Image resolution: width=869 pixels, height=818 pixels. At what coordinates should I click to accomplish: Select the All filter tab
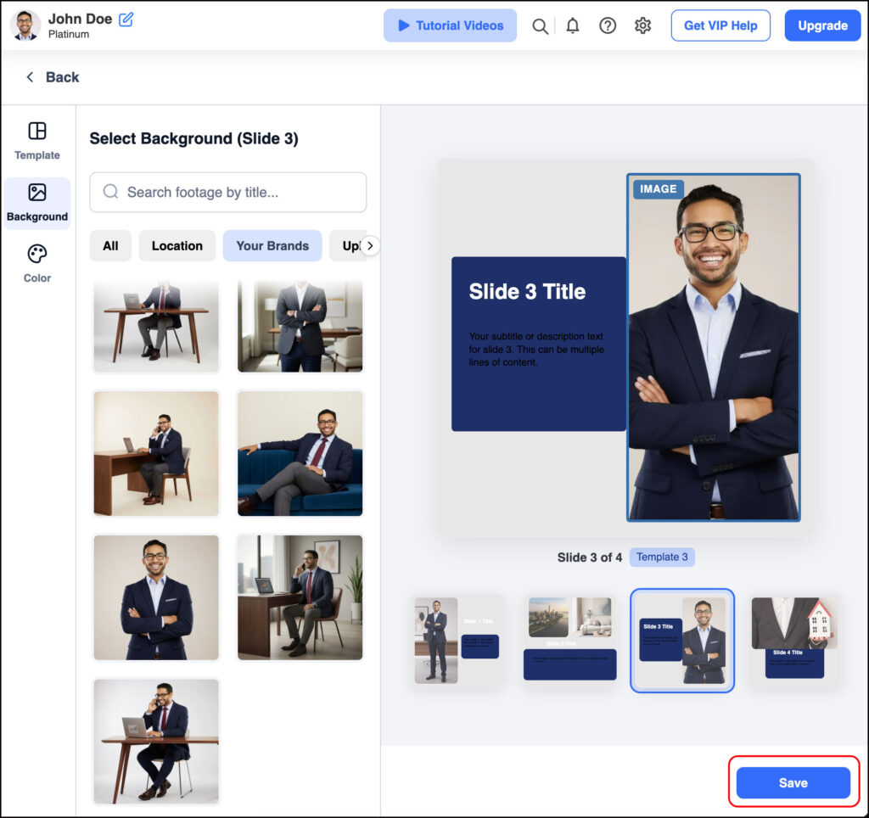(x=110, y=246)
